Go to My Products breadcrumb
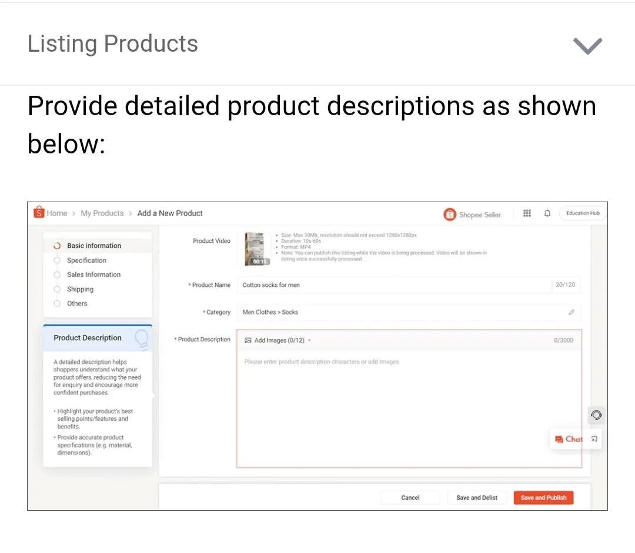The height and width of the screenshot is (553, 635). [102, 213]
